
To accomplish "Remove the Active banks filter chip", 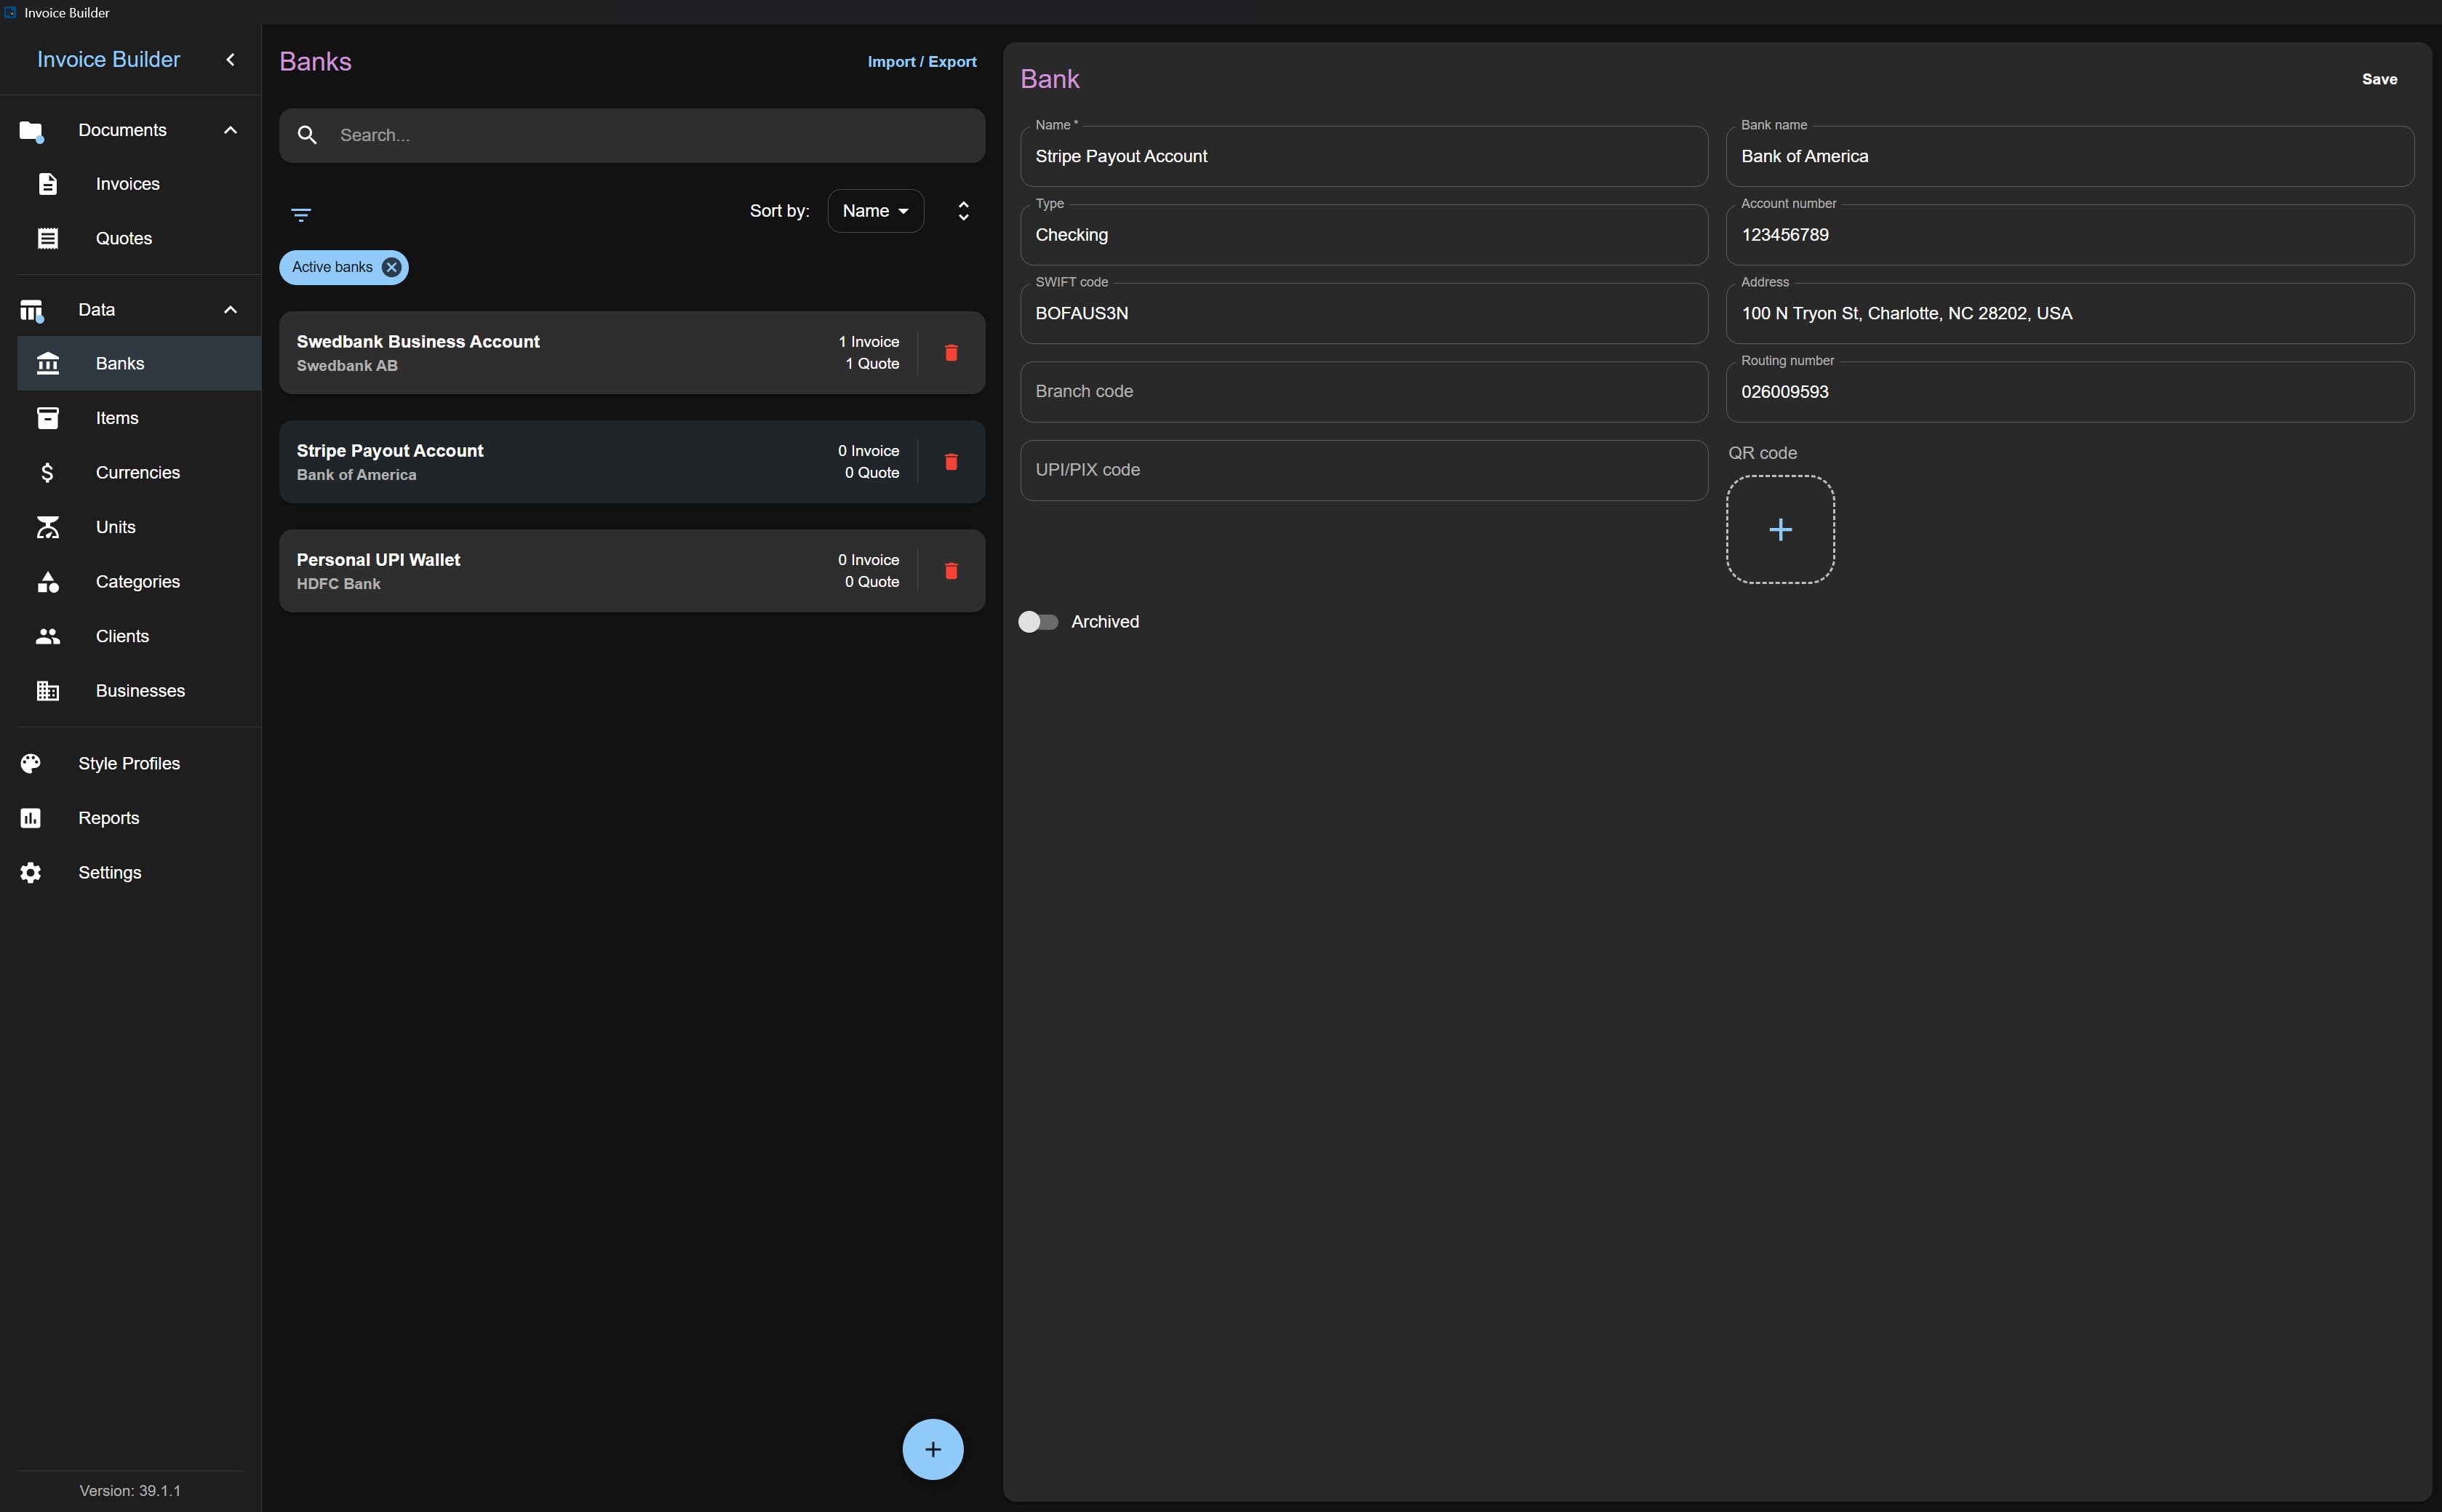I will tap(392, 267).
